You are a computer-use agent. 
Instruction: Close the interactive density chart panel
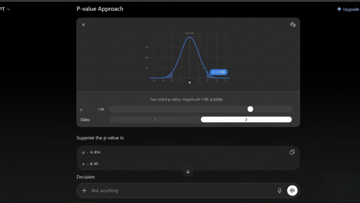[x=83, y=25]
